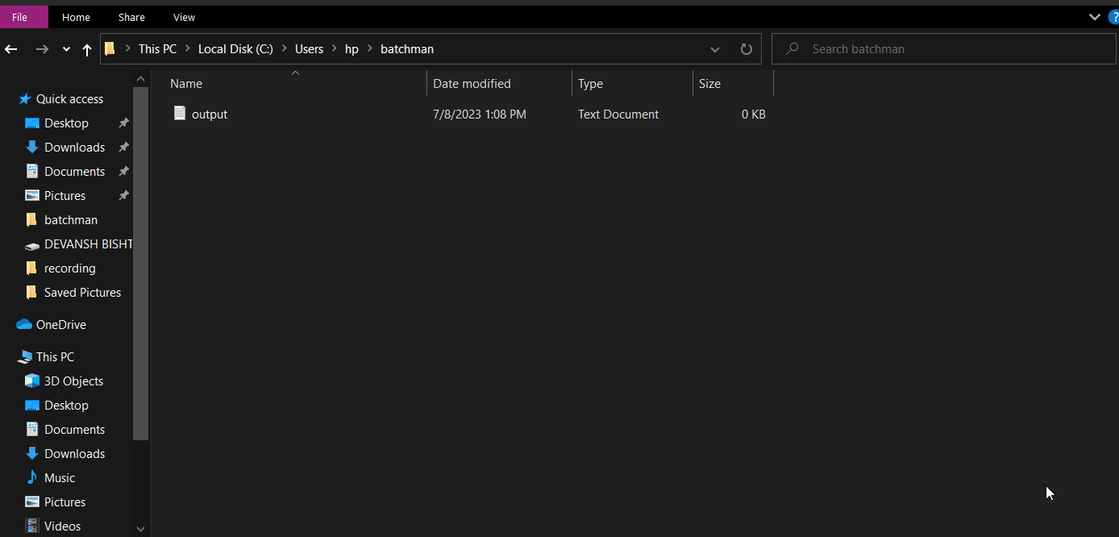This screenshot has width=1119, height=537.
Task: Open Downloads under This PC
Action: pyautogui.click(x=74, y=453)
